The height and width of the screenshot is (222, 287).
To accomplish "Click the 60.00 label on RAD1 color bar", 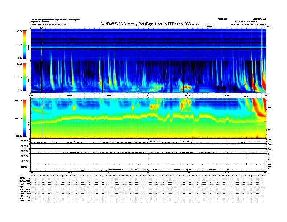I will point(20,64).
